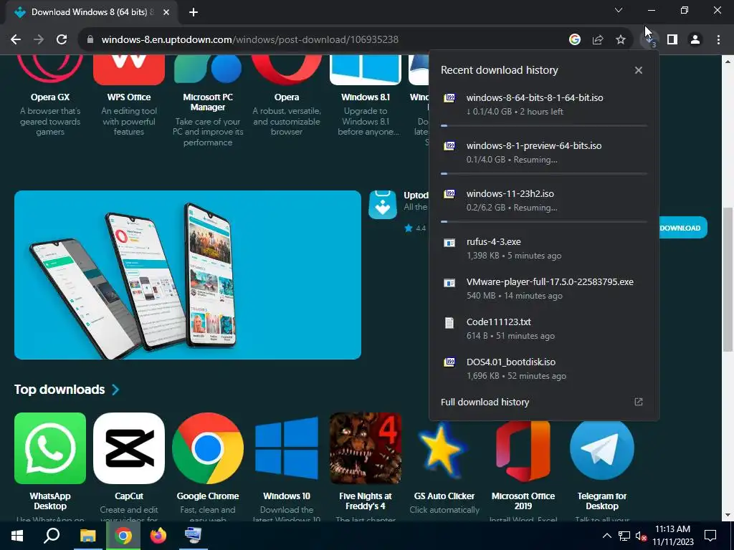
Task: Click the phones promotional banner
Action: [188, 275]
